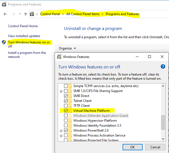
Task: Enable Windows Process Activation Service checkbox
Action: 66,135
